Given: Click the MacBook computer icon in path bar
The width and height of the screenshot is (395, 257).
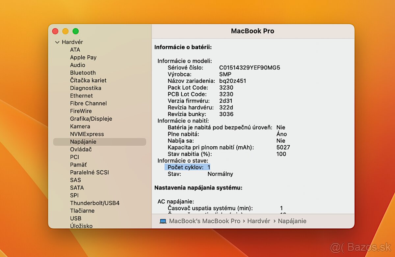Looking at the screenshot, I should click(163, 221).
